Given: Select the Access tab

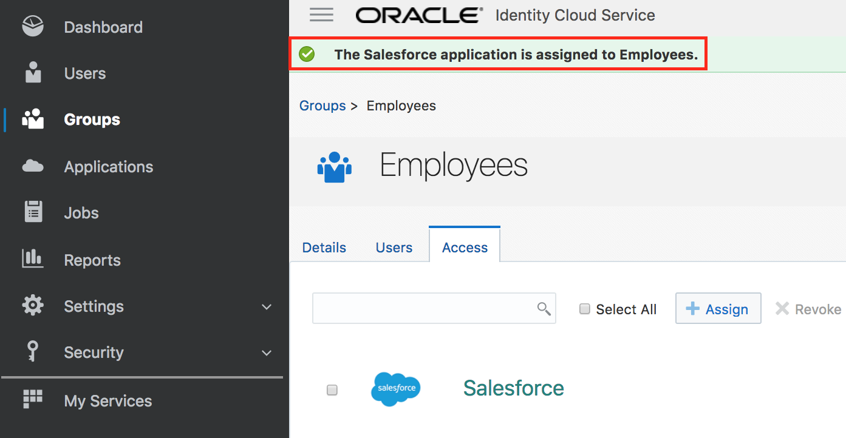Looking at the screenshot, I should pos(465,245).
